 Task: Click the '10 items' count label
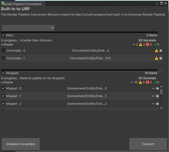(151, 73)
